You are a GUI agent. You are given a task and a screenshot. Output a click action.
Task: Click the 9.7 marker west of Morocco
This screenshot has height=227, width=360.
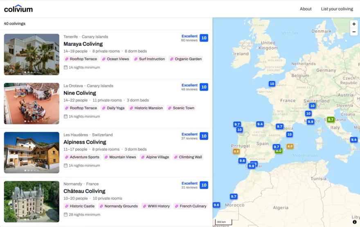(234, 196)
